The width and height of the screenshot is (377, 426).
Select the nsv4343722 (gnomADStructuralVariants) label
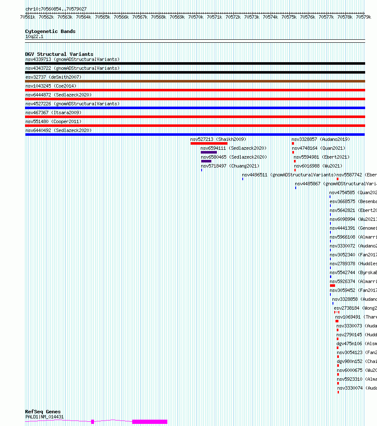[x=72, y=68]
